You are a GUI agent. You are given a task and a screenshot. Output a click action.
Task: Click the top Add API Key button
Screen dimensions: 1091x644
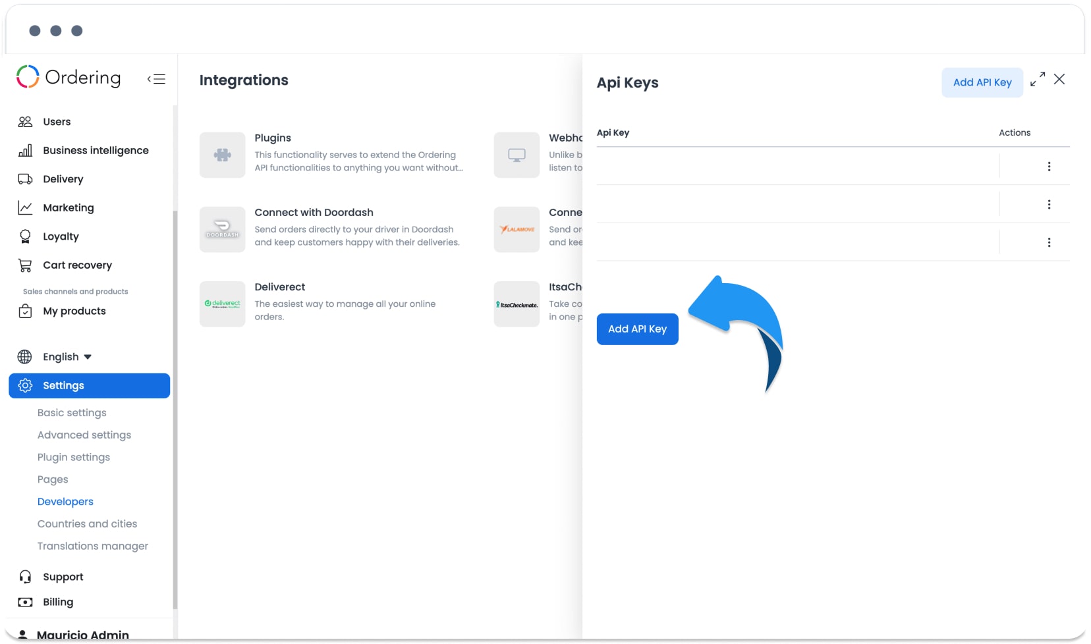pyautogui.click(x=982, y=82)
